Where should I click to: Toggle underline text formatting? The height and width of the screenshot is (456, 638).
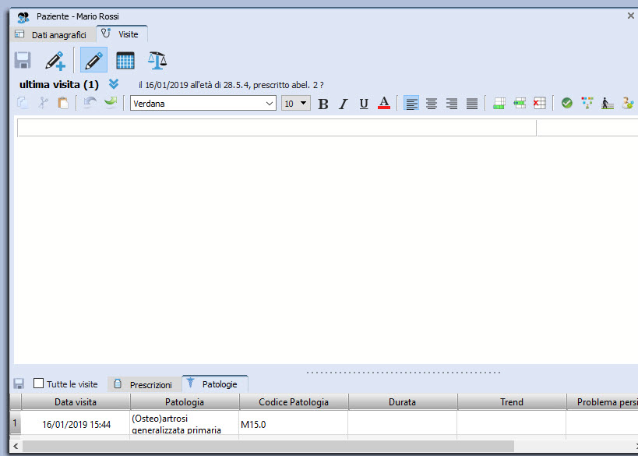point(364,104)
